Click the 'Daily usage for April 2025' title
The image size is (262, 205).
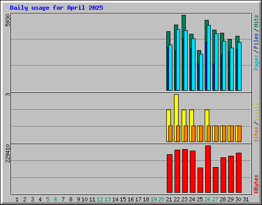[x=56, y=8]
